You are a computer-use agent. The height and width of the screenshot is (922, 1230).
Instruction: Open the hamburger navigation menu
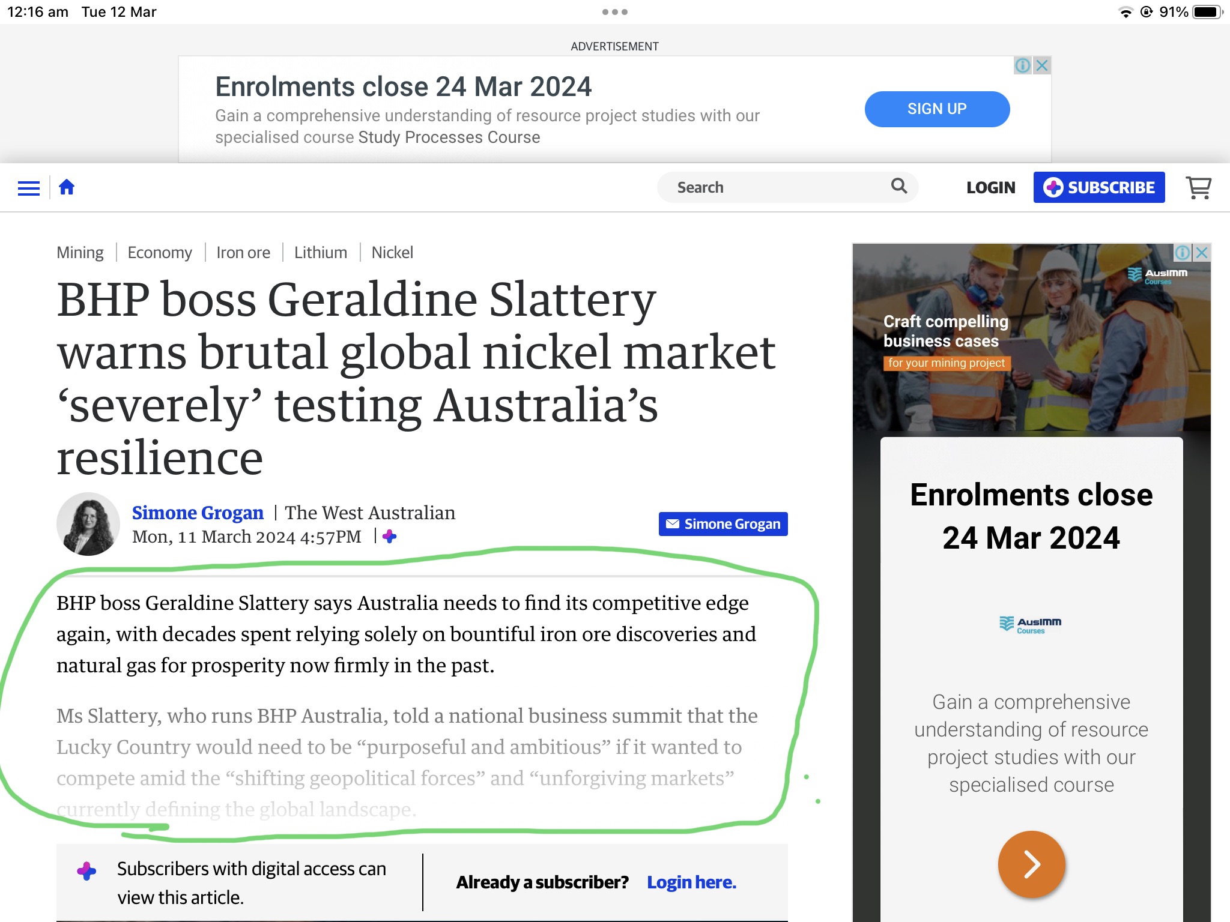point(29,188)
